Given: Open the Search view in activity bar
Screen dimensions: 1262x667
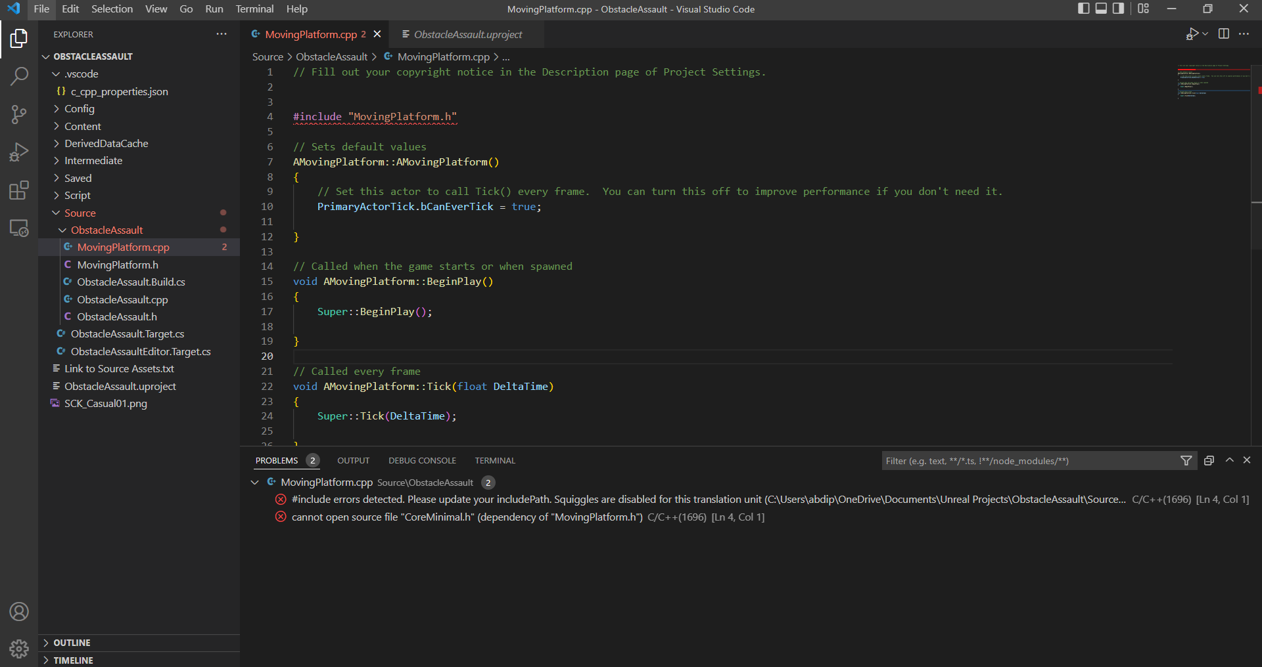Looking at the screenshot, I should click(19, 76).
